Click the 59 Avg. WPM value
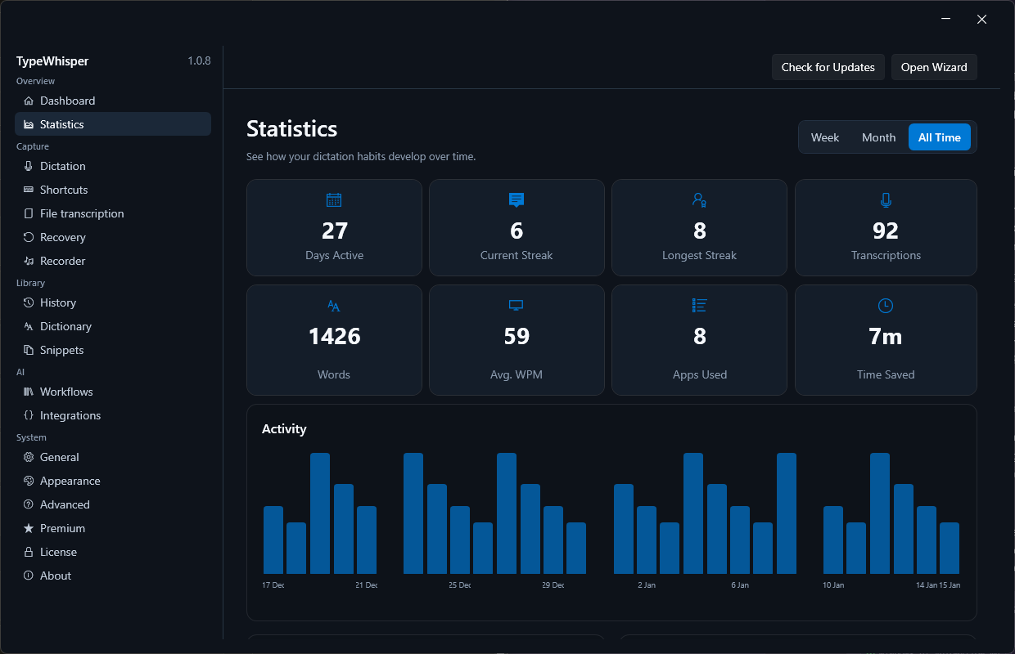Viewport: 1015px width, 654px height. (x=517, y=336)
